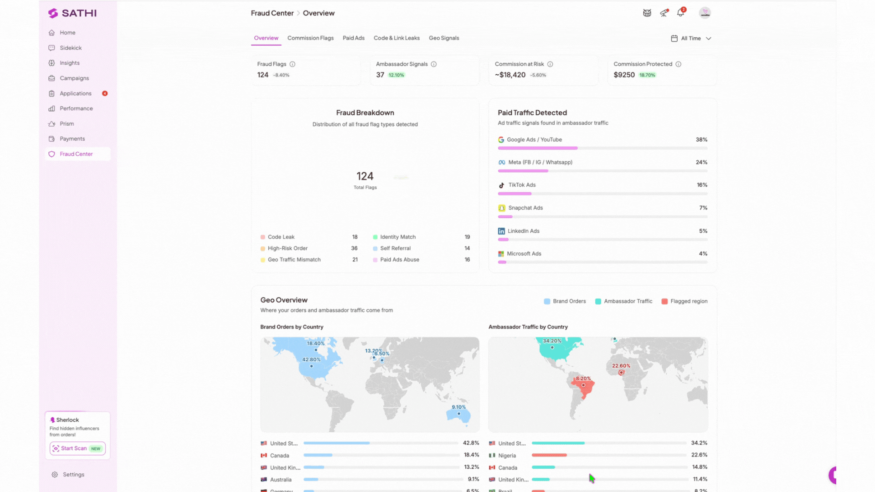
Task: Click the Microsoft Ads icon
Action: (501, 254)
